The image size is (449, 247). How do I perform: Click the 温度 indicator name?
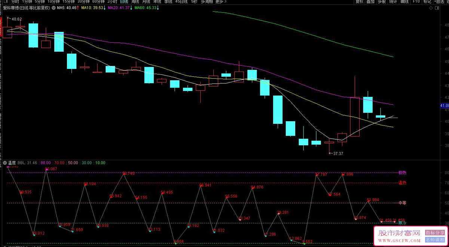(12, 163)
